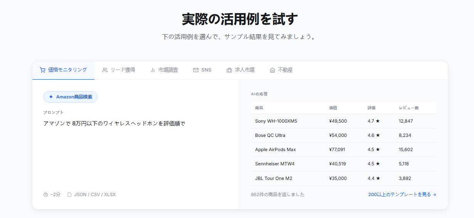Viewport: 474px width, 218px height.
Task: Click the briefcase icon beside 求人市場
Action: pyautogui.click(x=229, y=70)
